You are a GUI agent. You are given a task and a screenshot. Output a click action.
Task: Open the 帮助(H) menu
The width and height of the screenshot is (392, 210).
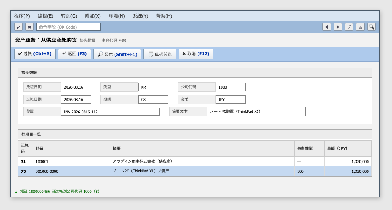[164, 16]
